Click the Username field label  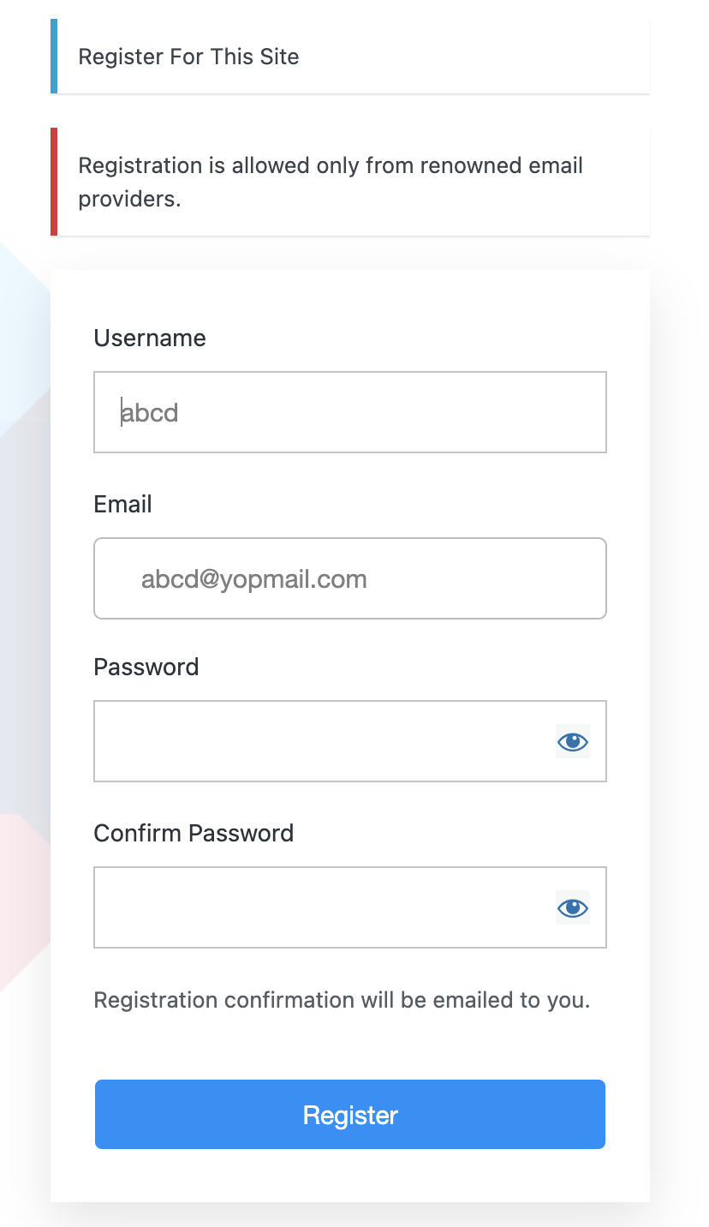click(x=150, y=338)
